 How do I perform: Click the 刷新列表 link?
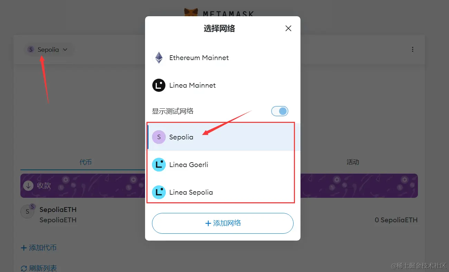pos(39,268)
